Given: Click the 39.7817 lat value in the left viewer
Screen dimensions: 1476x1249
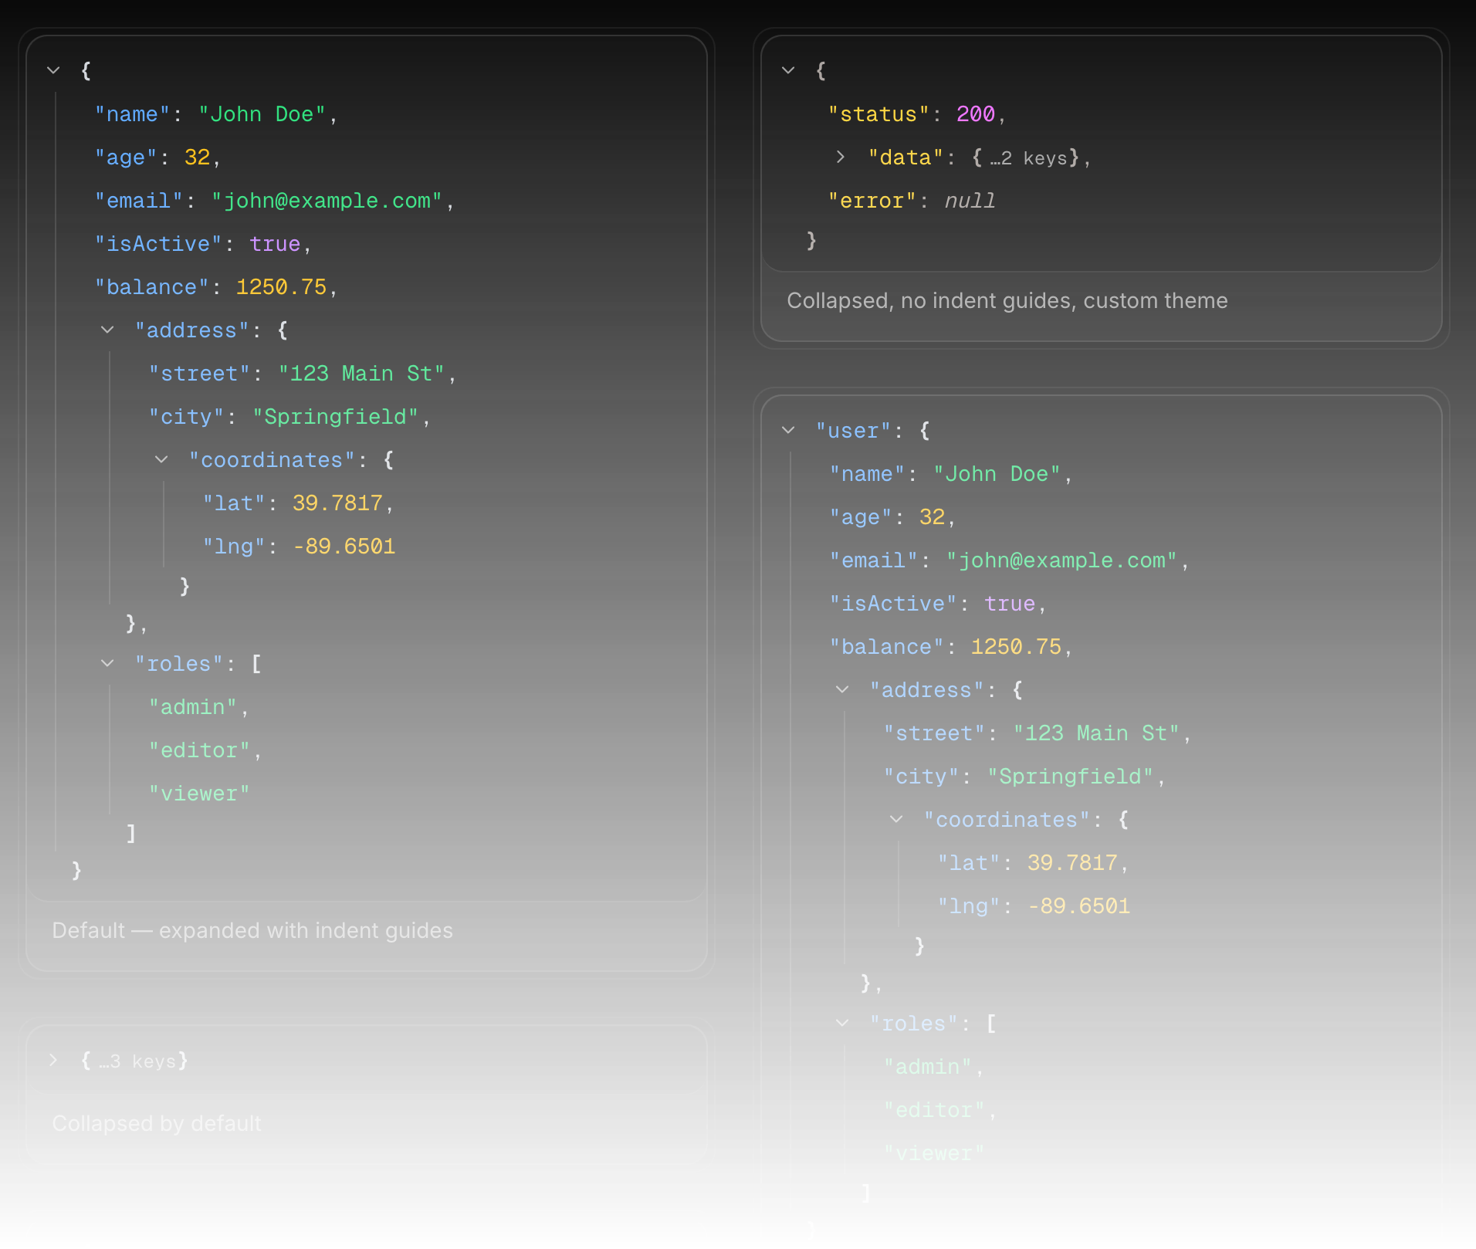Looking at the screenshot, I should click(337, 503).
